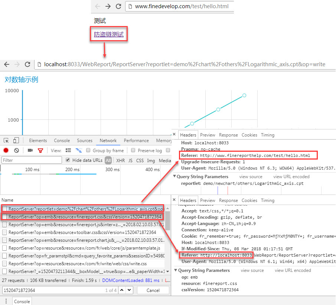This screenshot has height=305, width=336.
Task: Toggle the device toolbar icon
Action: tap(16, 140)
